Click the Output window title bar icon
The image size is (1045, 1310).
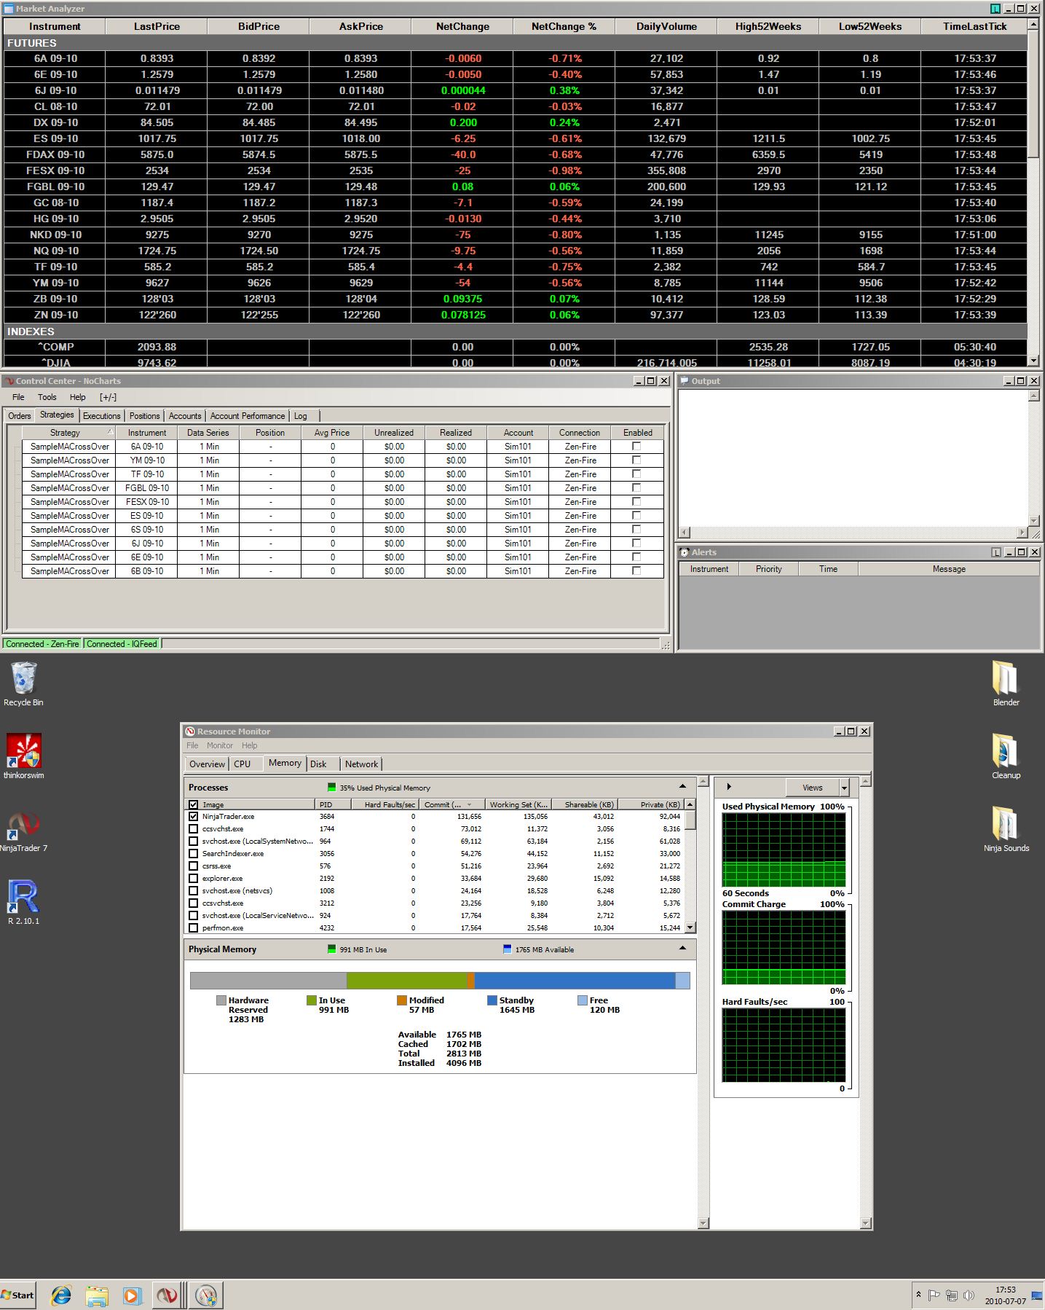point(684,381)
